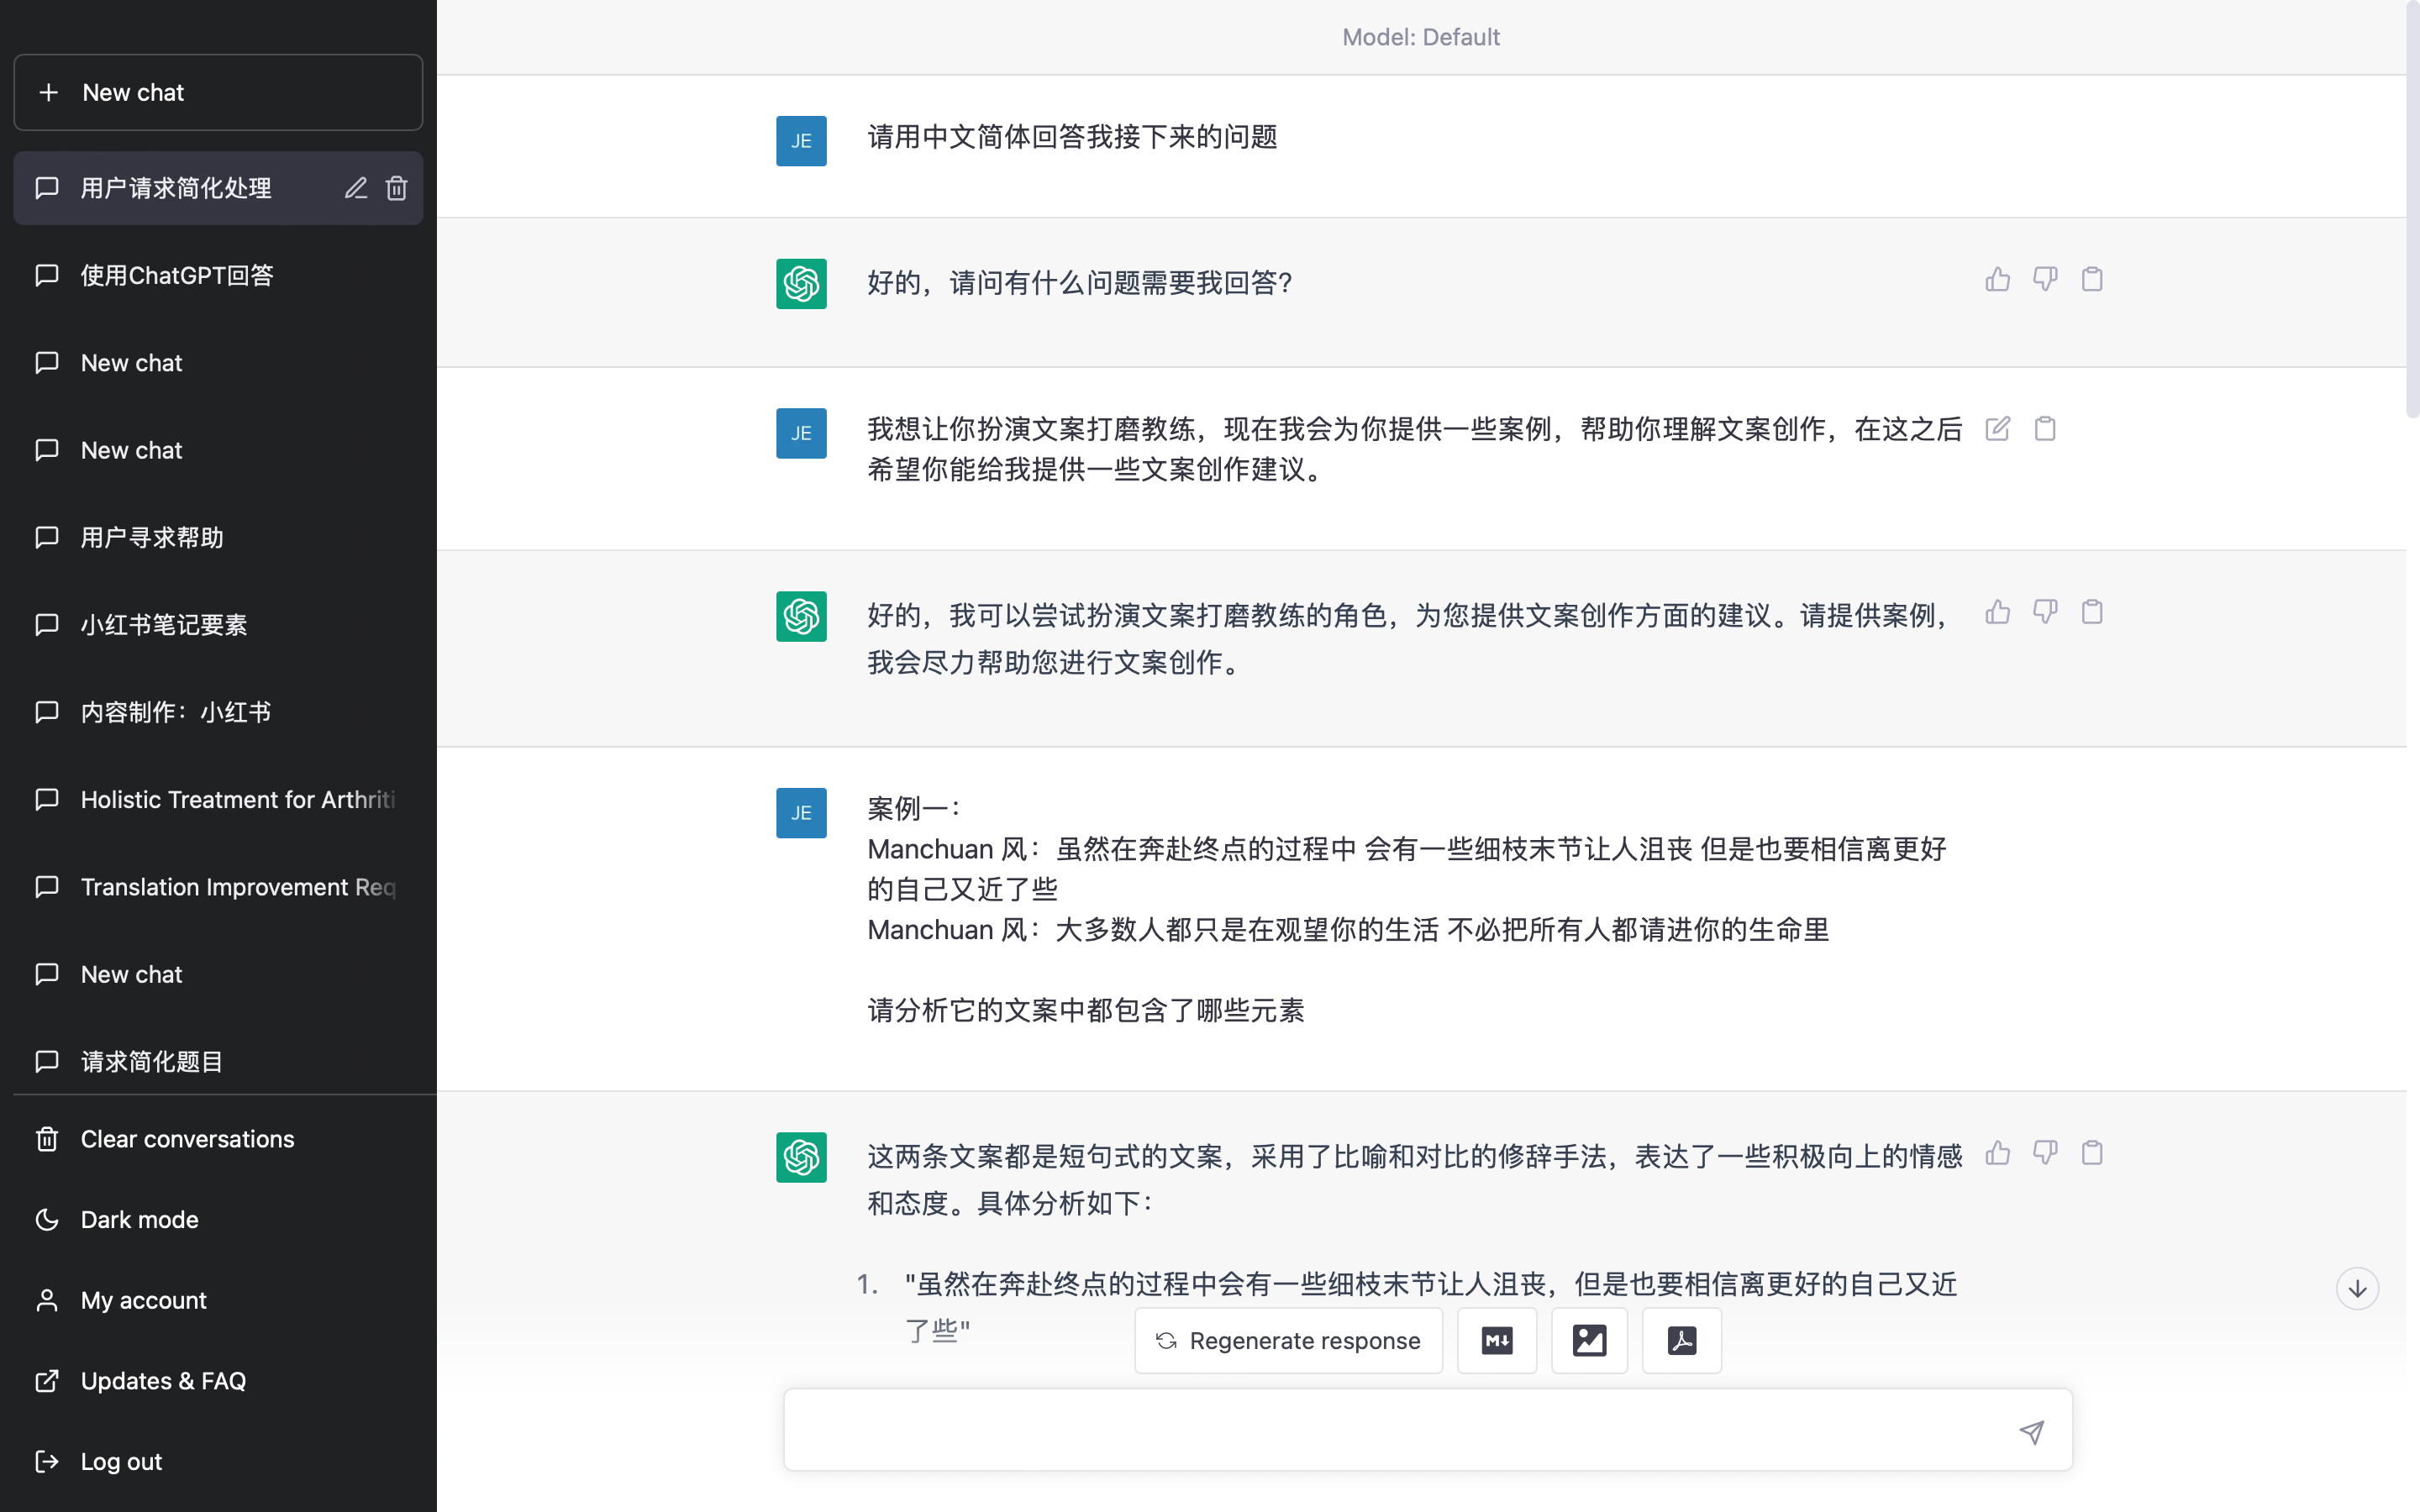This screenshot has height=1512, width=2420.
Task: Thumbs down the 好的，请问有什么问题 reply
Action: (x=2045, y=279)
